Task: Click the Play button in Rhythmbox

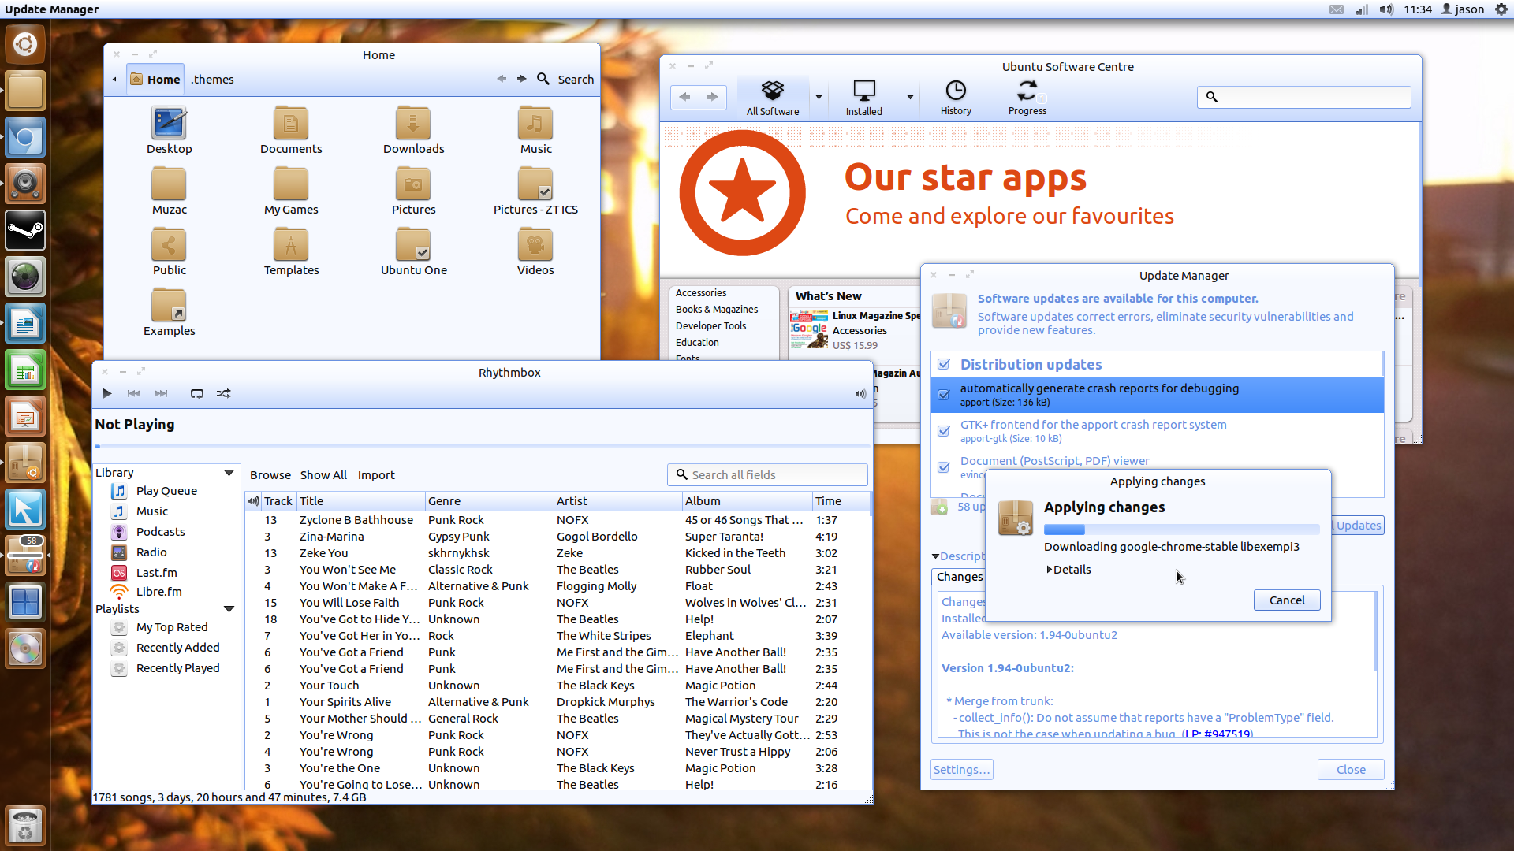Action: 107,393
